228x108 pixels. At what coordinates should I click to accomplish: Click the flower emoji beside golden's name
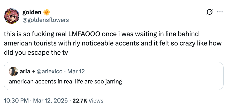(47, 12)
